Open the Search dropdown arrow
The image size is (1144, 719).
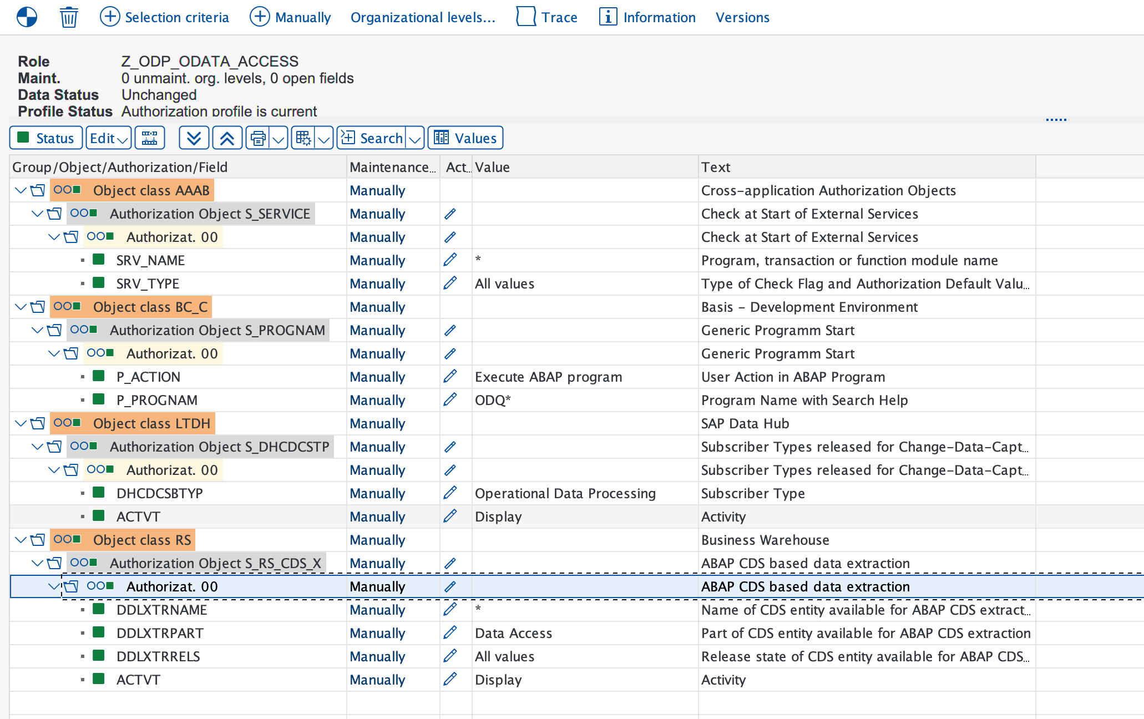(415, 138)
